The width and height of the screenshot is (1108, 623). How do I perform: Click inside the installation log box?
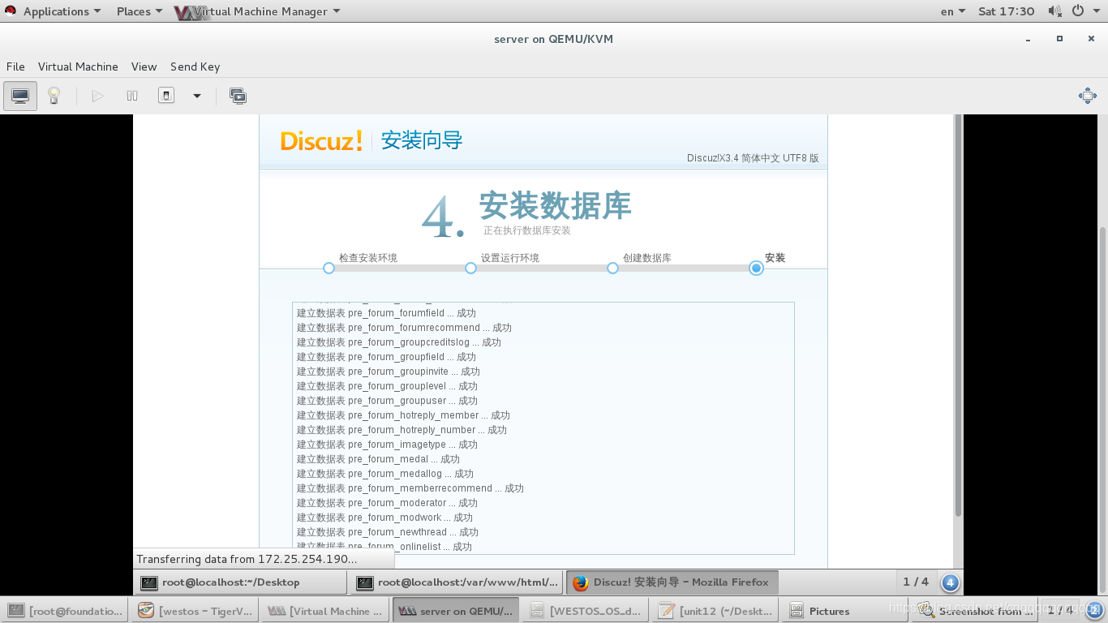pos(543,428)
